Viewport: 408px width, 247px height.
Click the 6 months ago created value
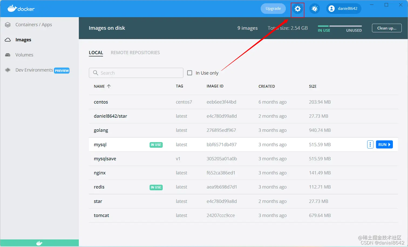pyautogui.click(x=273, y=102)
